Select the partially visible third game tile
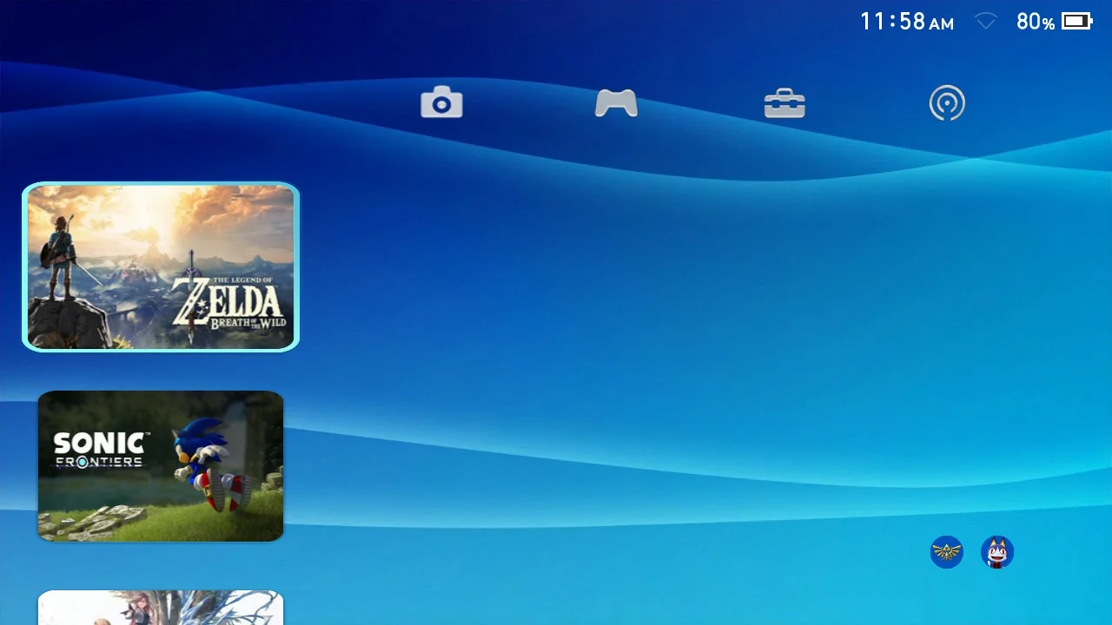 pos(161,608)
